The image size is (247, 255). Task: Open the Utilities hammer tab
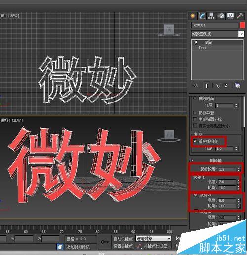(x=240, y=16)
